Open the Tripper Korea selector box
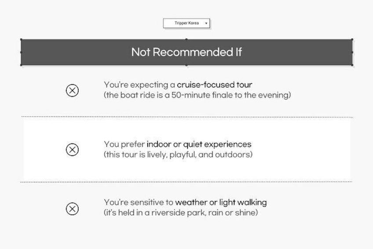This screenshot has height=249, width=373. (x=186, y=23)
